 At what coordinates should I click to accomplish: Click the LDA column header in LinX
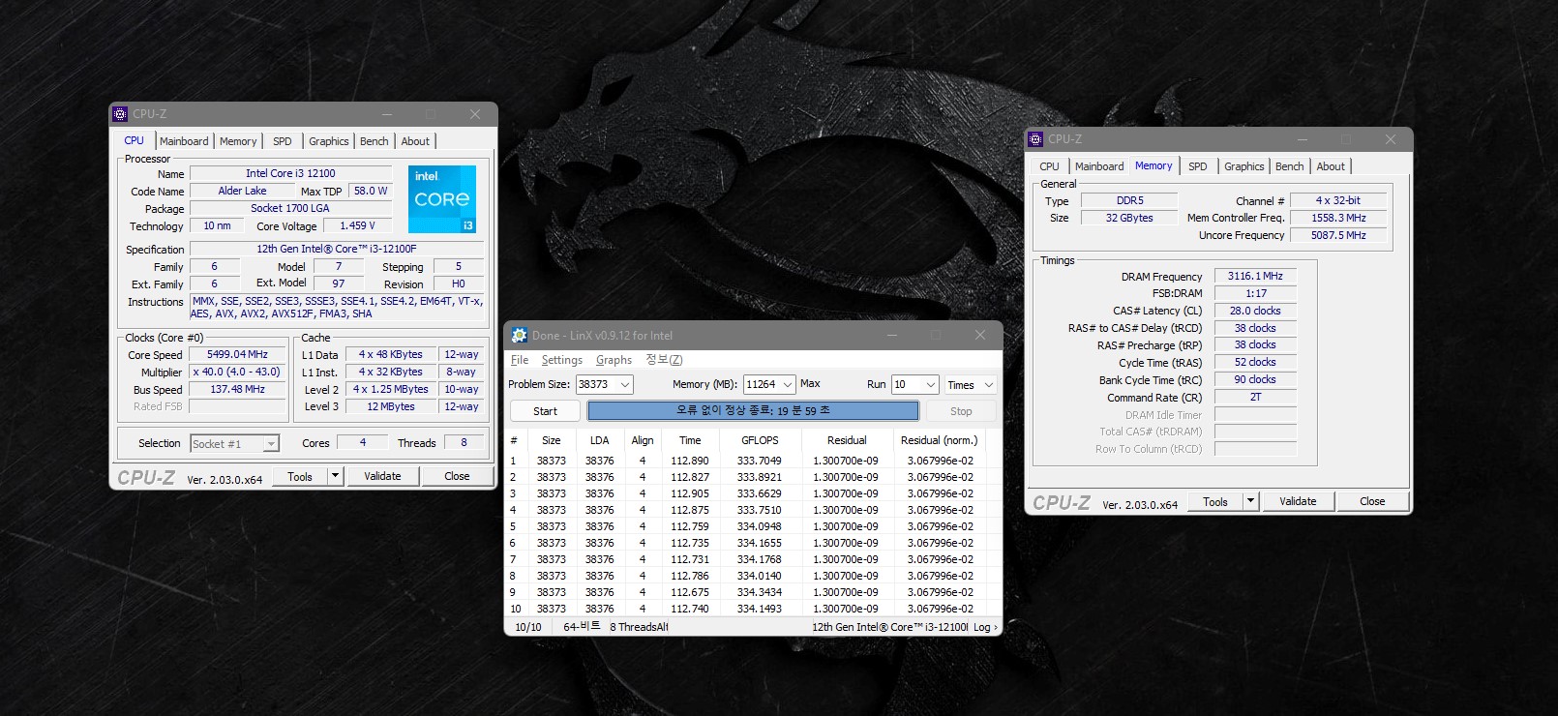599,440
